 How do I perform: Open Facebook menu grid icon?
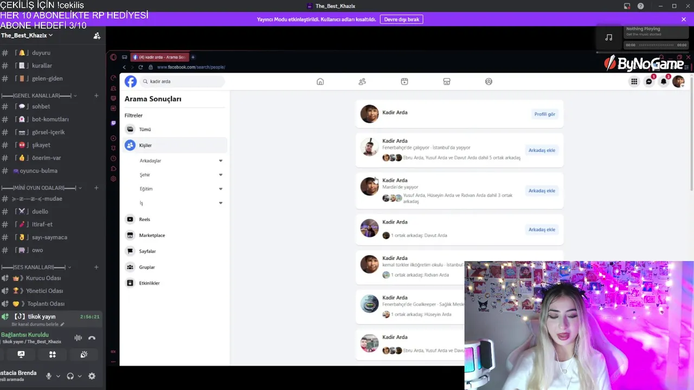click(x=634, y=81)
